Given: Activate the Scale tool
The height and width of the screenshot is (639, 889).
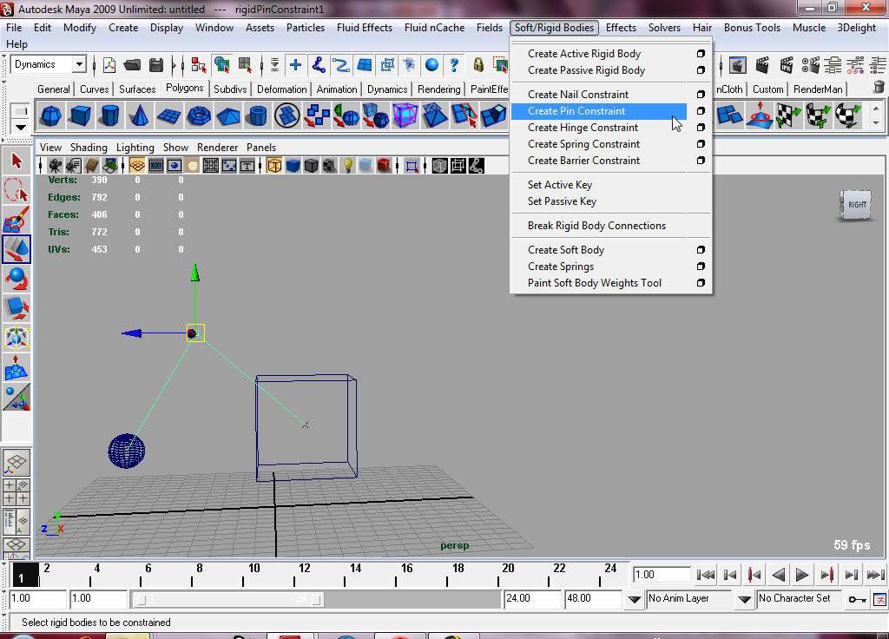Looking at the screenshot, I should (16, 308).
